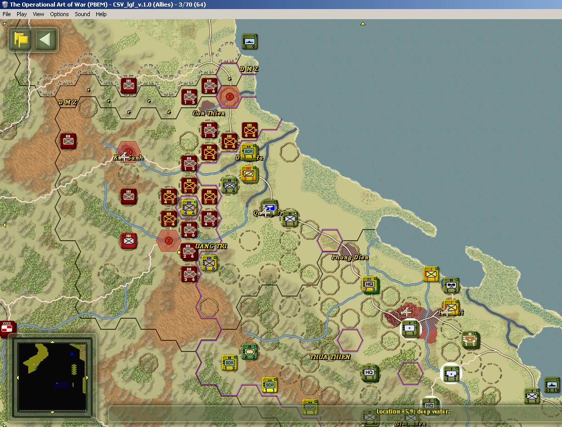562x427 pixels.
Task: Select the green unit with brown symbol
Action: [470, 340]
